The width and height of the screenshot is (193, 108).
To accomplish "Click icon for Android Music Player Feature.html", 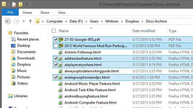I will (x=61, y=84).
